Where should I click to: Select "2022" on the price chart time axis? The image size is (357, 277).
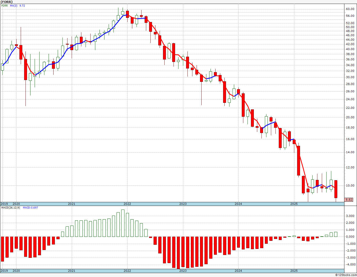point(127,204)
